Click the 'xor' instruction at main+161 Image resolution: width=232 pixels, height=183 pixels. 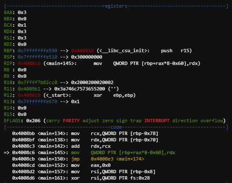[x=75, y=178]
